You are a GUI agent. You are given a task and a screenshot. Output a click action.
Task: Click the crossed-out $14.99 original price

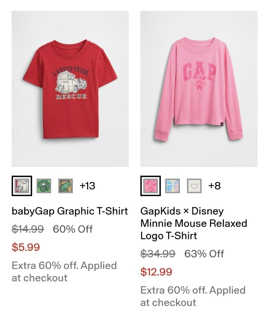click(x=28, y=229)
